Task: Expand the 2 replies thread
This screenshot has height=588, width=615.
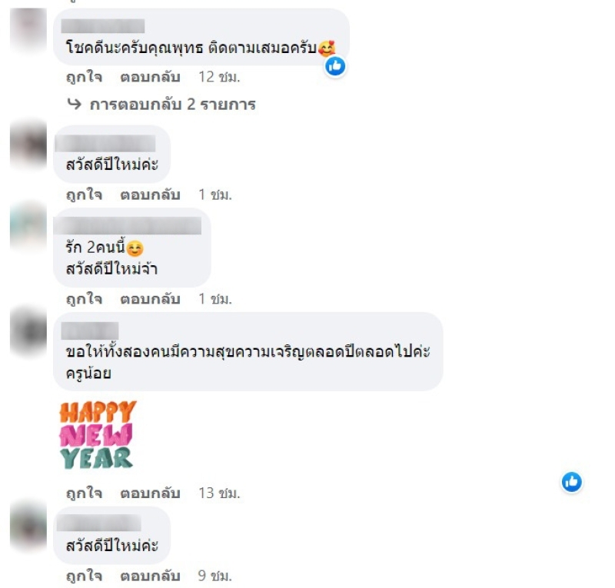Action: [x=172, y=105]
